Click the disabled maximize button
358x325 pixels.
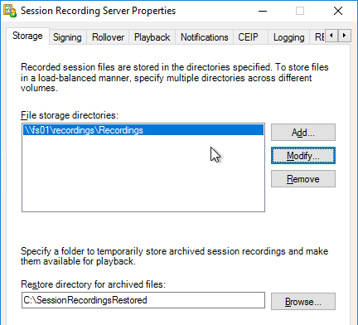(300, 11)
